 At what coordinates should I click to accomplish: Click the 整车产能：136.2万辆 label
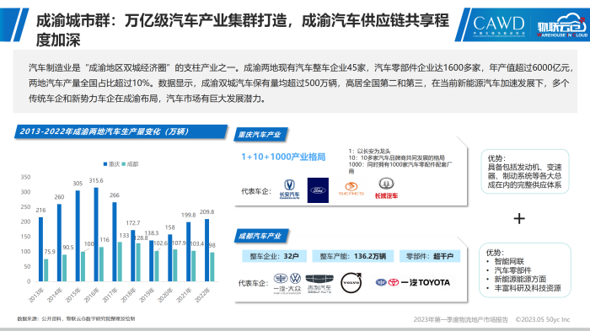[x=353, y=256]
